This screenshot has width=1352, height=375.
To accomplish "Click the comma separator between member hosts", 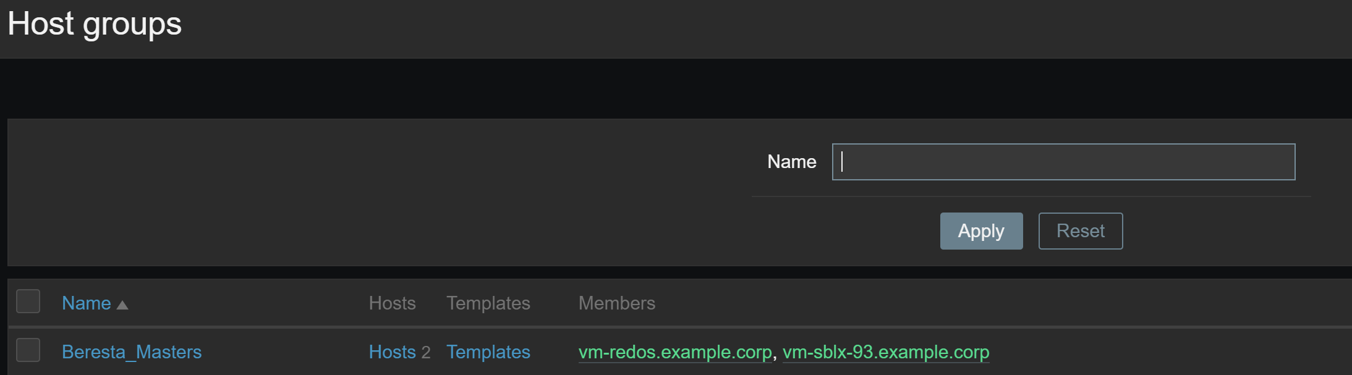I will pyautogui.click(x=775, y=355).
